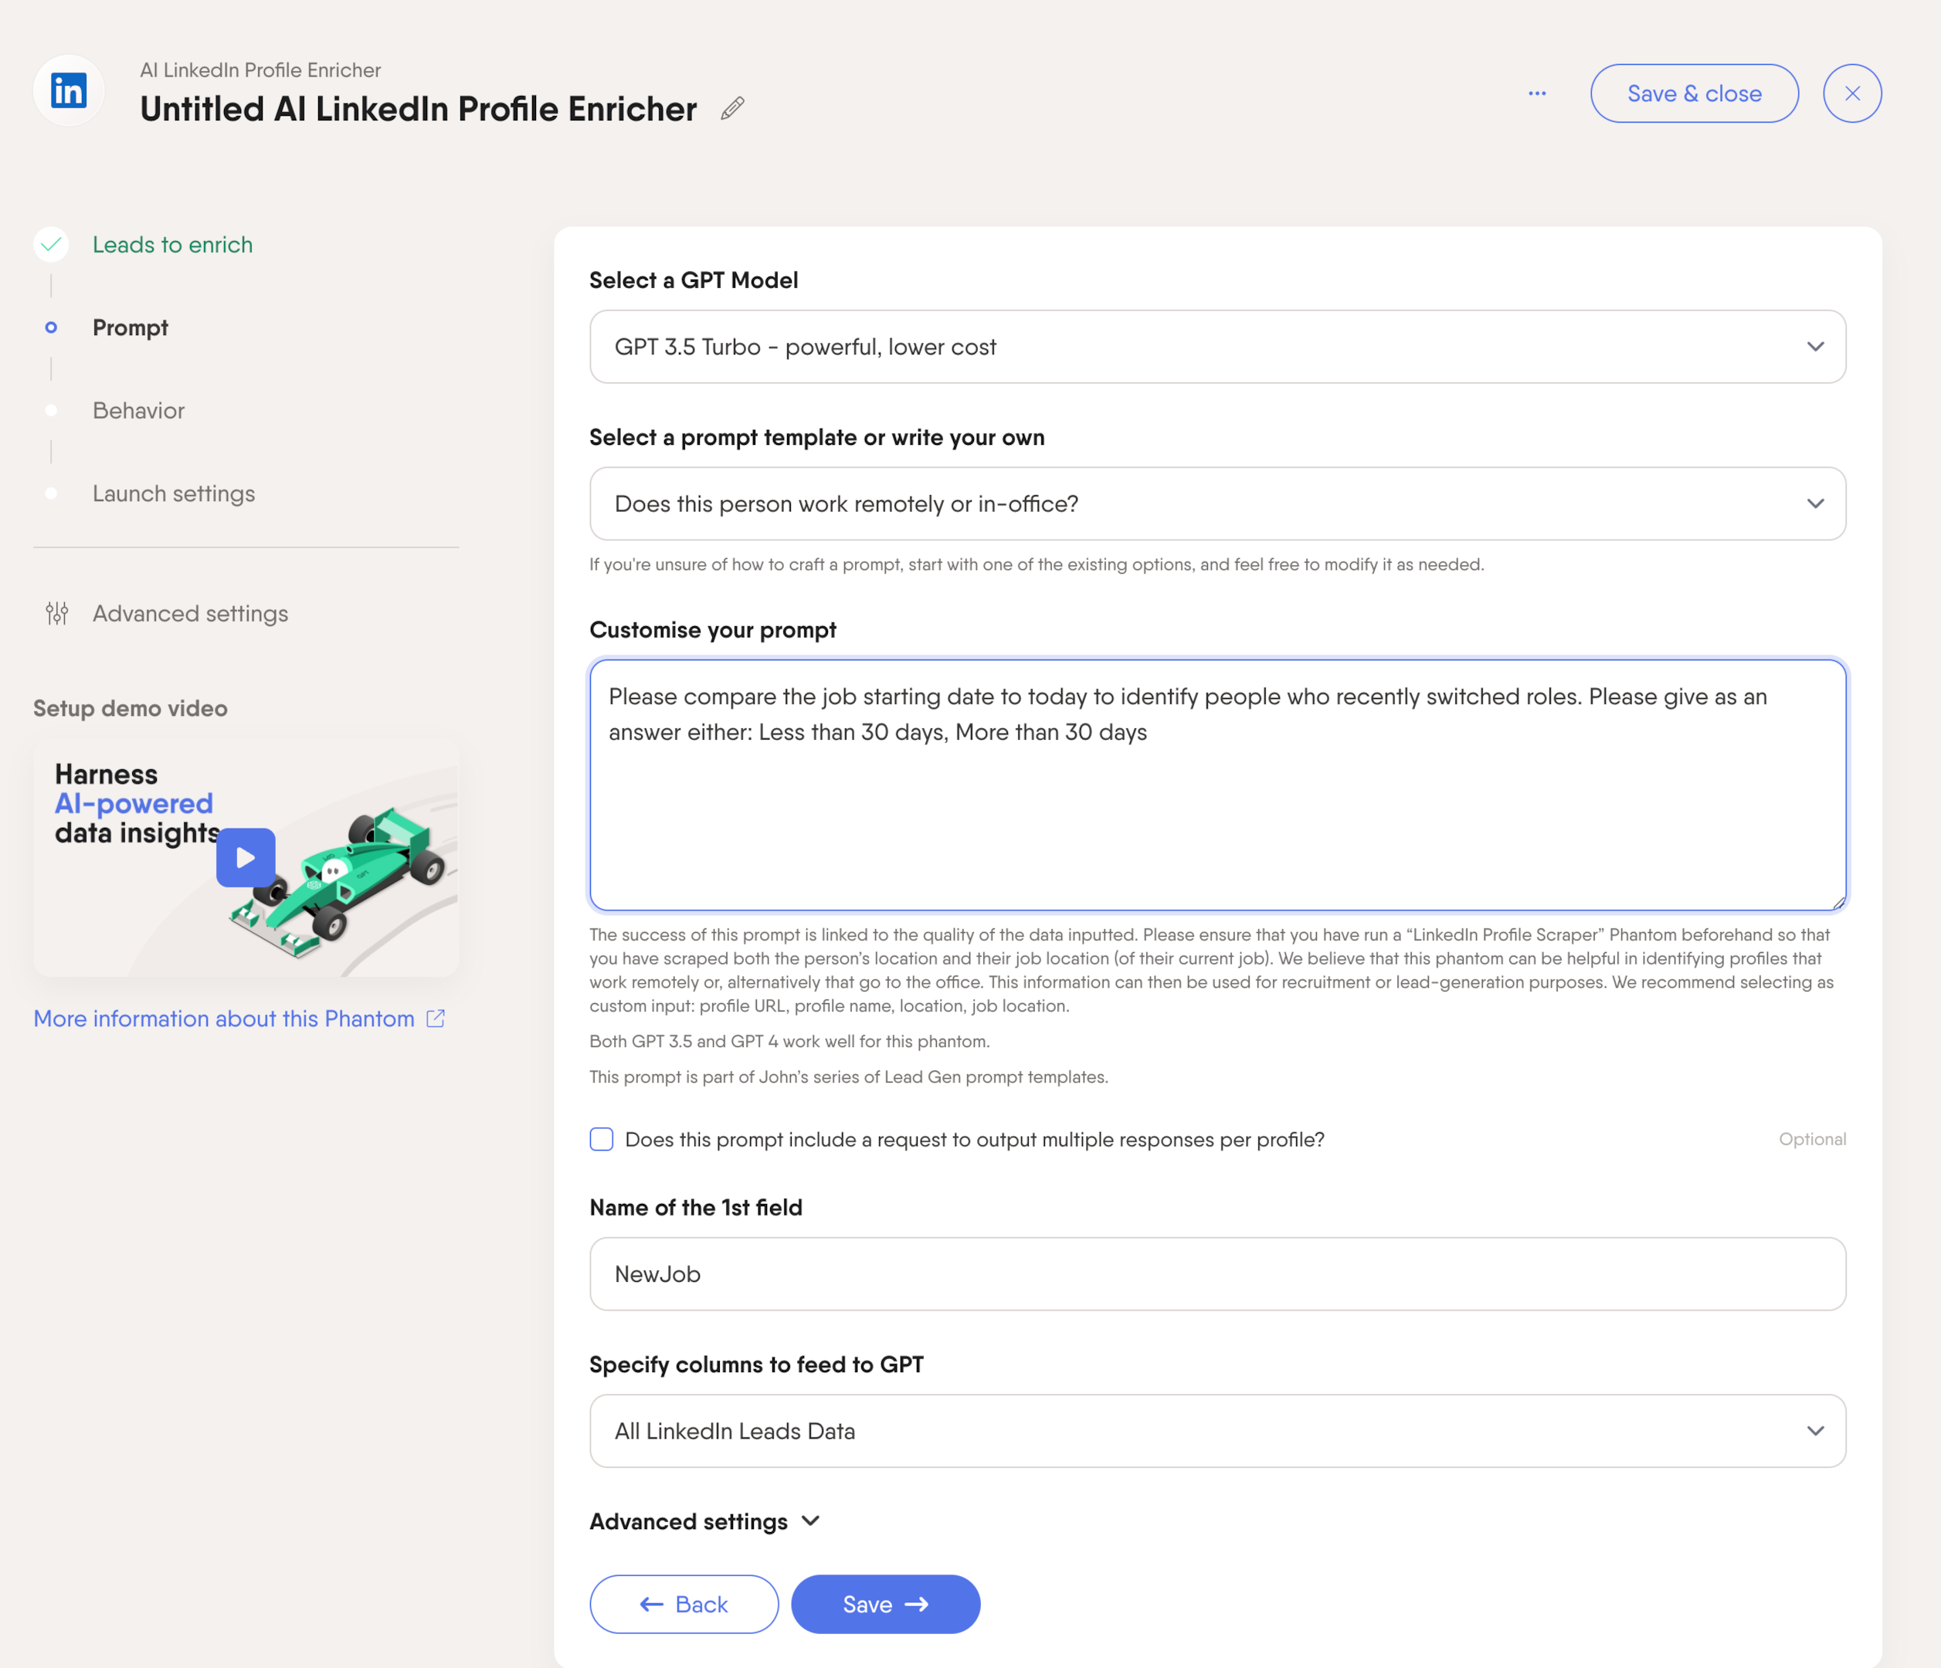
Task: Toggle the multiple responses per profile checkbox
Action: tap(602, 1139)
